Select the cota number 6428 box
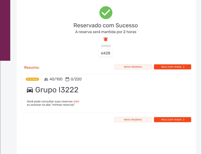The width and height of the screenshot is (202, 154). point(105,53)
